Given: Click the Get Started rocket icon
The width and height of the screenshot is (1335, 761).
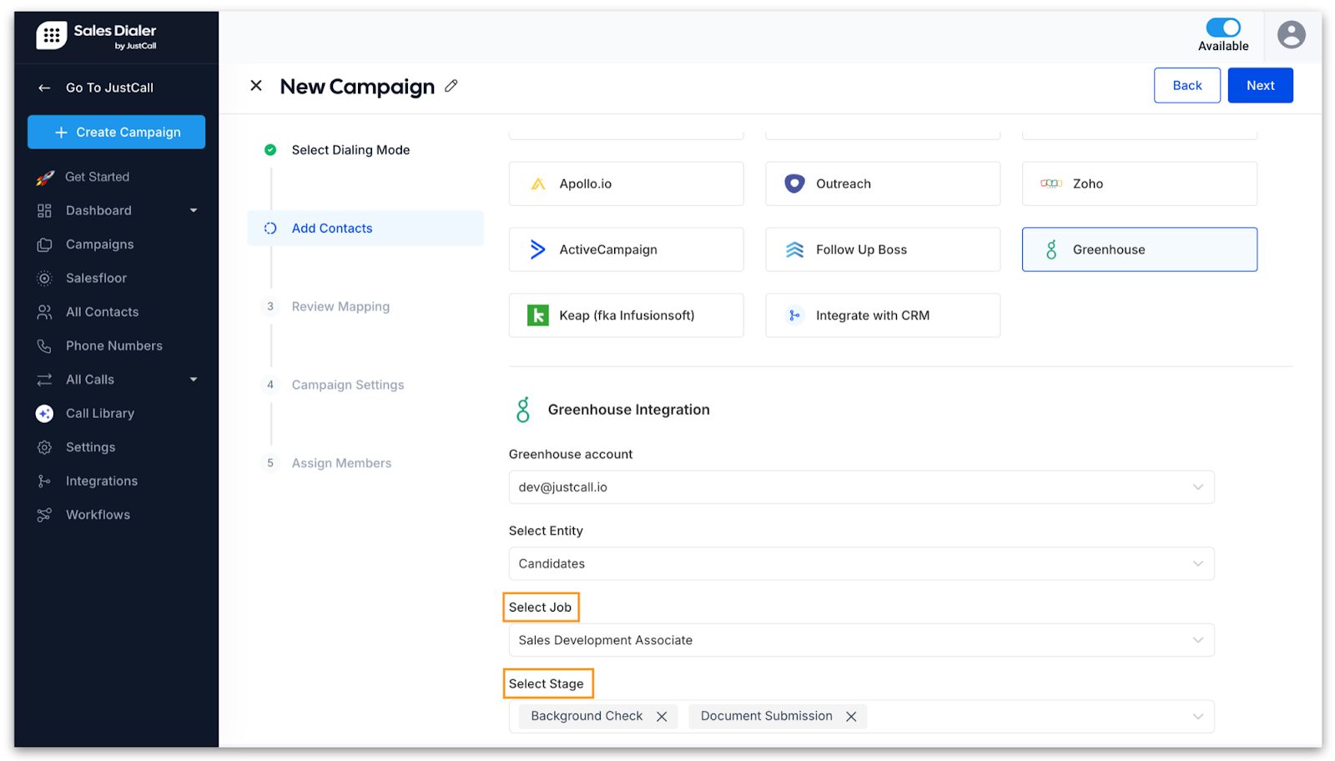Looking at the screenshot, I should (45, 177).
